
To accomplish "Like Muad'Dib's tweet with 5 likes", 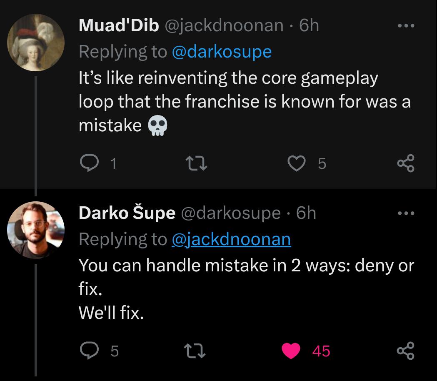I will (x=297, y=163).
